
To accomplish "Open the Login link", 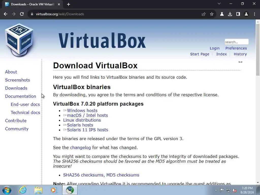I will (215, 48).
